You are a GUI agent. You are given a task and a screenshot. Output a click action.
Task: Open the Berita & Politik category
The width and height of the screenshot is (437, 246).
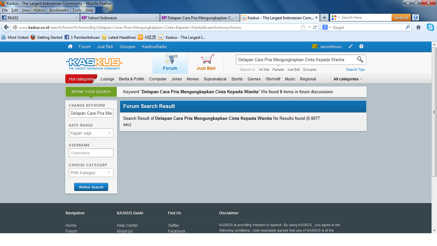point(131,79)
